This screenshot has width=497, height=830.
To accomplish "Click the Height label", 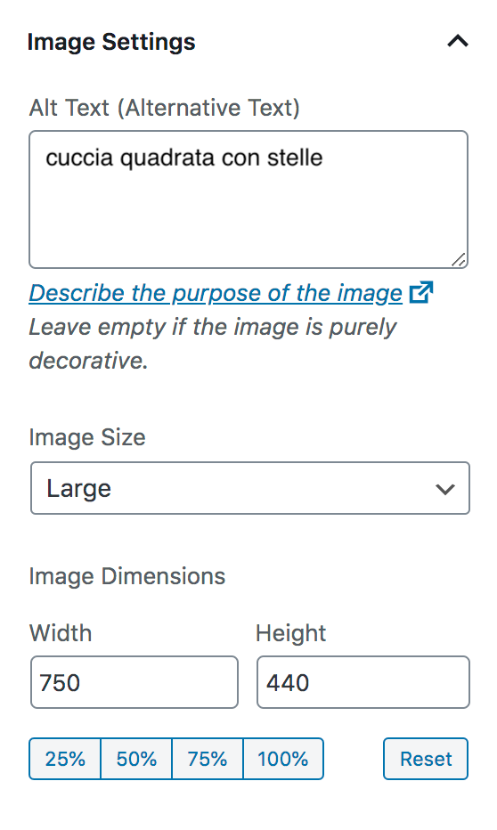I will pyautogui.click(x=290, y=633).
